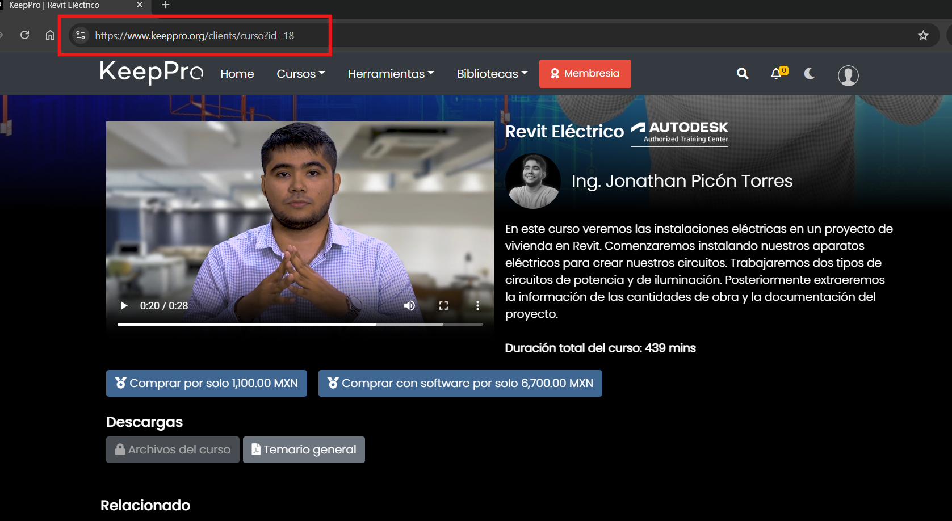Click the Relacionado heading

point(145,505)
